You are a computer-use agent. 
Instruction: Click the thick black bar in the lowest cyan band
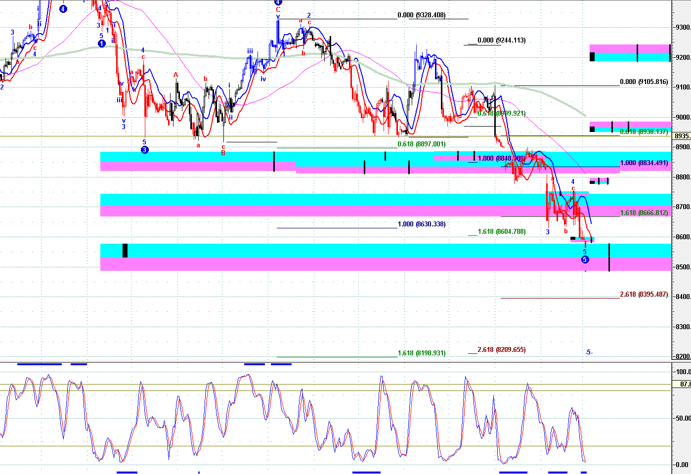[125, 251]
